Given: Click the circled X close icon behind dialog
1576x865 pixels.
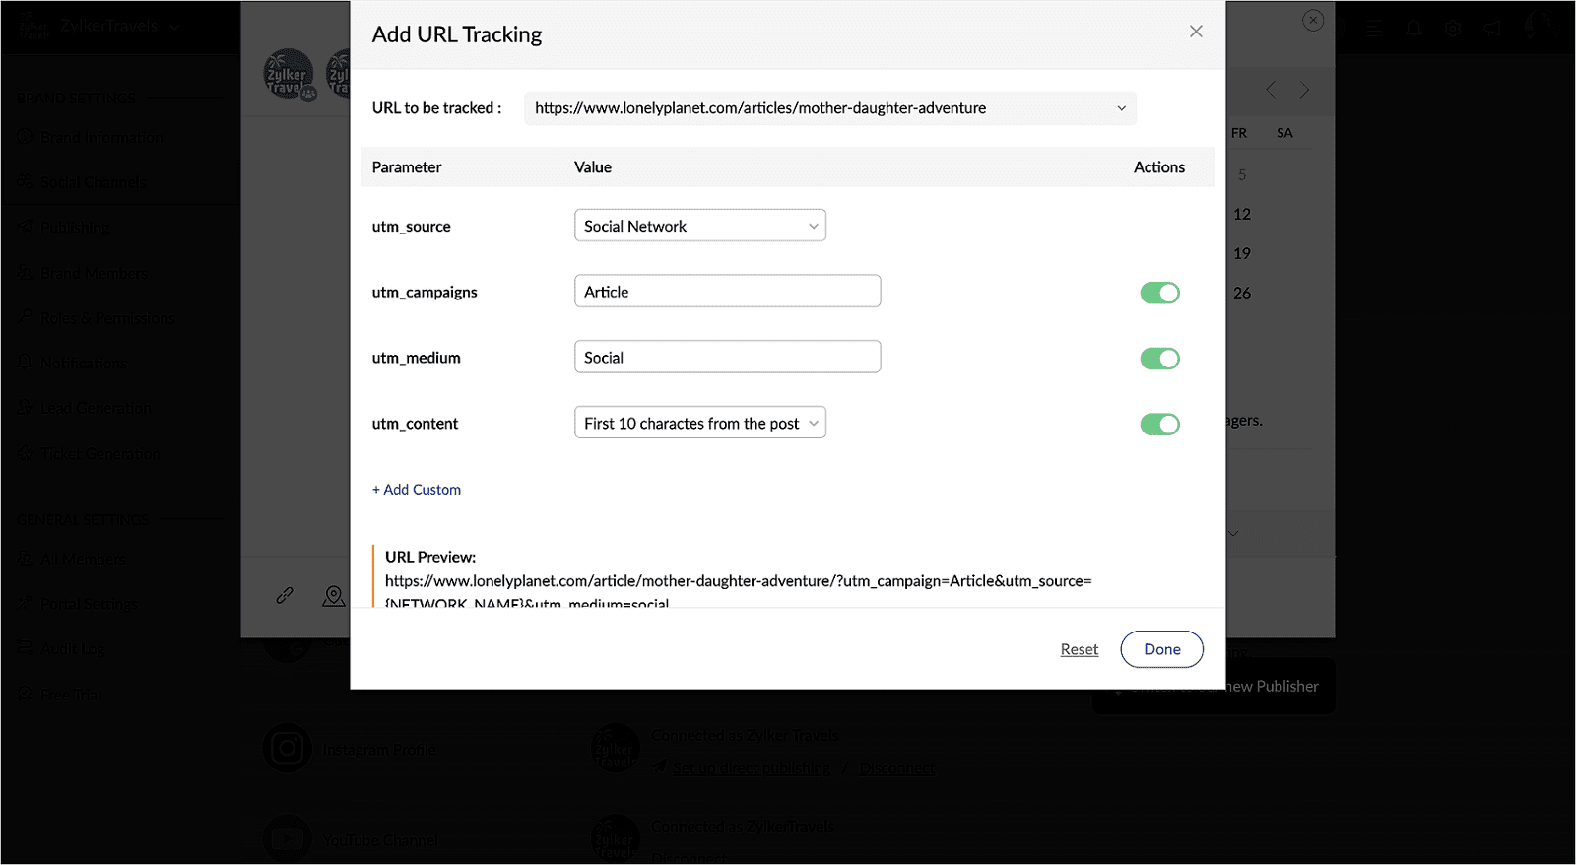Looking at the screenshot, I should (x=1313, y=20).
